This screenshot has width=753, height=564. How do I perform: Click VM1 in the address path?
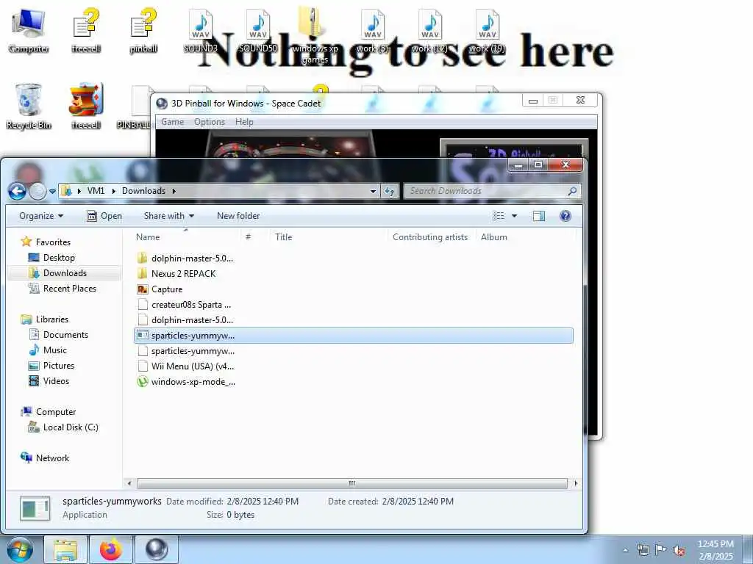[96, 191]
